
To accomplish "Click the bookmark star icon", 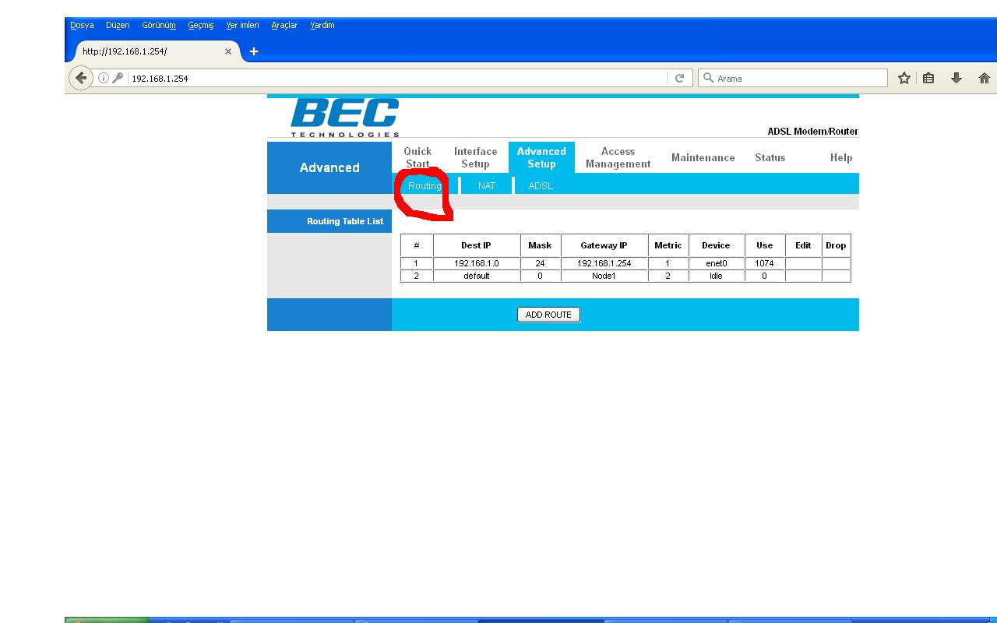I will (x=904, y=78).
